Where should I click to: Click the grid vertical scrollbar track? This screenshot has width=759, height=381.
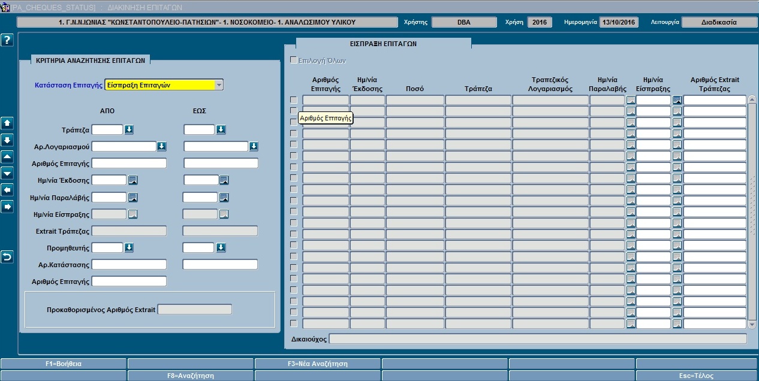coord(752,212)
